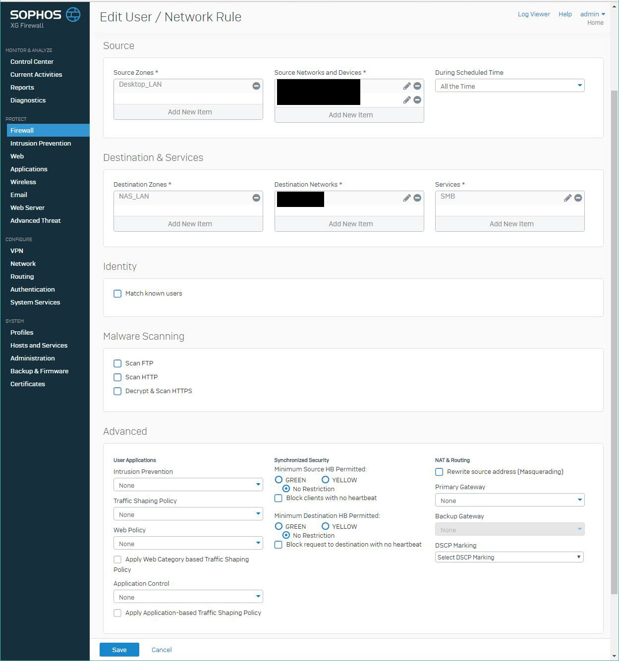
Task: Enable Scan HTTP checkbox
Action: pyautogui.click(x=117, y=377)
